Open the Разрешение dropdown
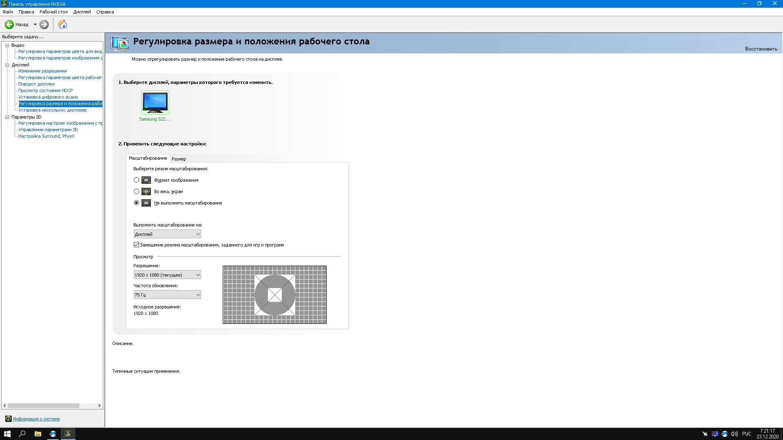Viewport: 783px width, 440px height. [167, 275]
